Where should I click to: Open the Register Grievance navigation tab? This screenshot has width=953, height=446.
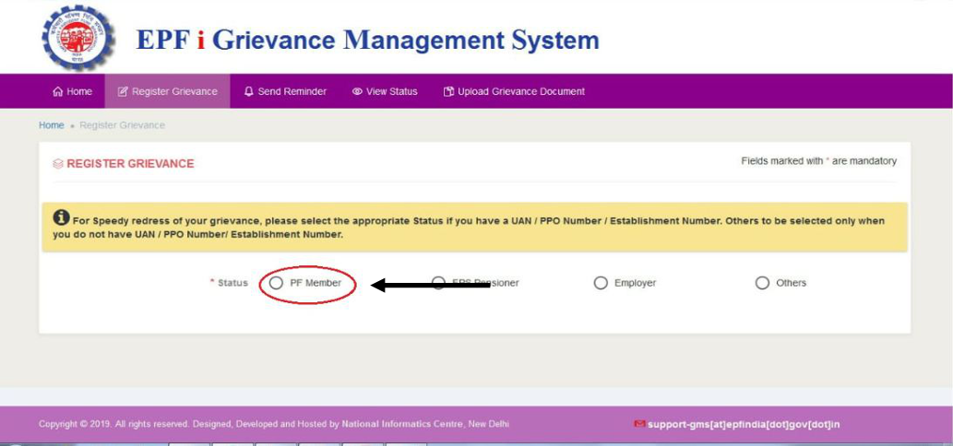click(x=167, y=92)
